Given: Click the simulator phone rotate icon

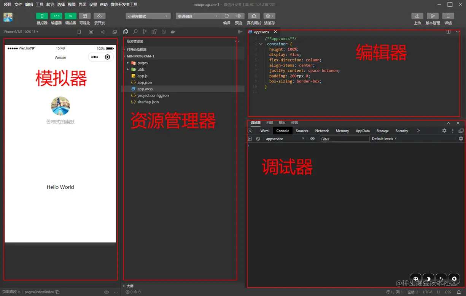Looking at the screenshot, I should tap(79, 32).
